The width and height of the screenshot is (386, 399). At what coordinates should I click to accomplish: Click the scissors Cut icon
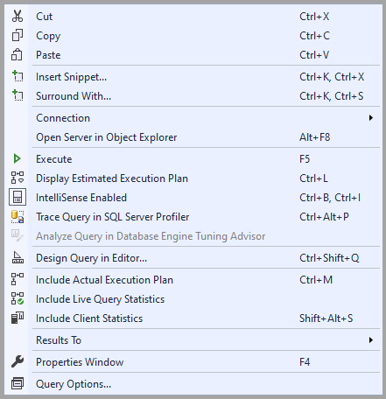click(x=18, y=17)
